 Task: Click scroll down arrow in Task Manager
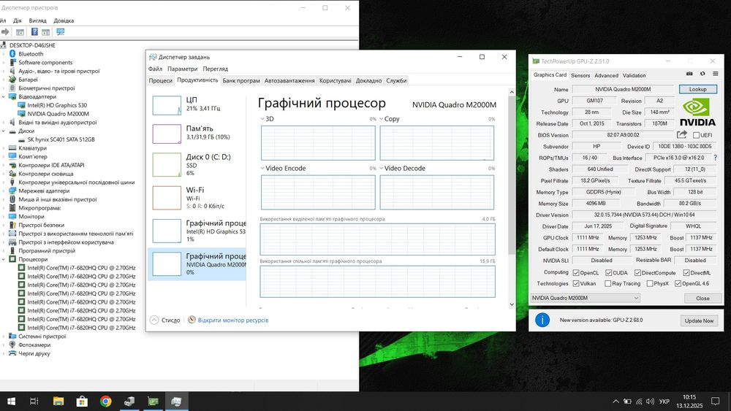tap(512, 304)
